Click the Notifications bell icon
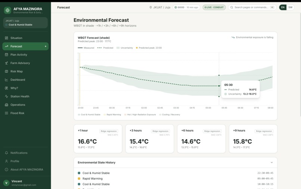 coord(6,153)
